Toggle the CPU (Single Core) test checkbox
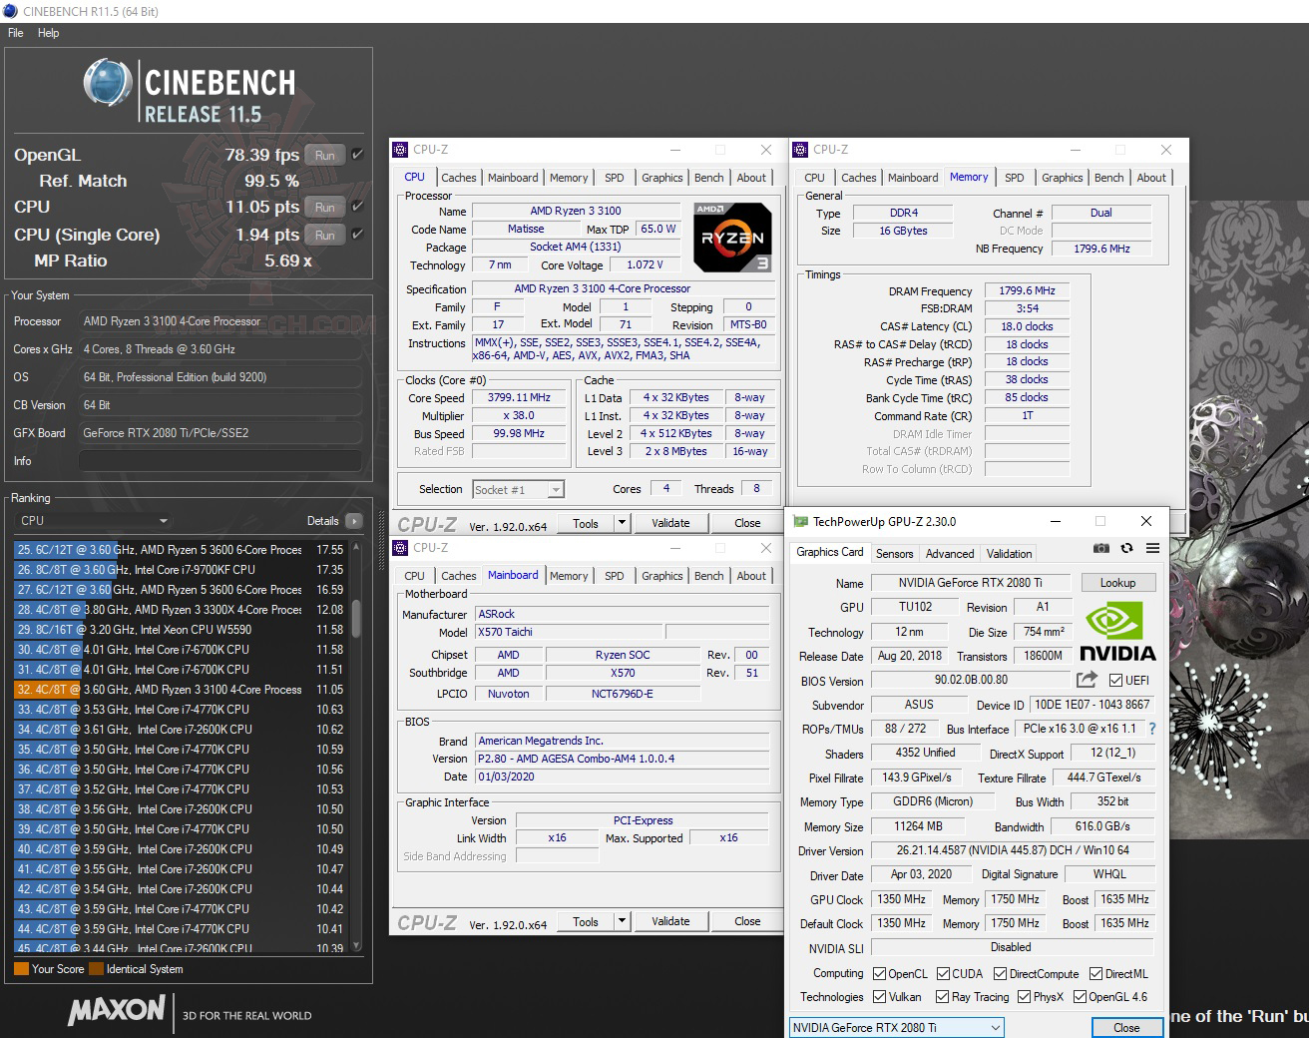Viewport: 1309px width, 1038px height. point(357,235)
